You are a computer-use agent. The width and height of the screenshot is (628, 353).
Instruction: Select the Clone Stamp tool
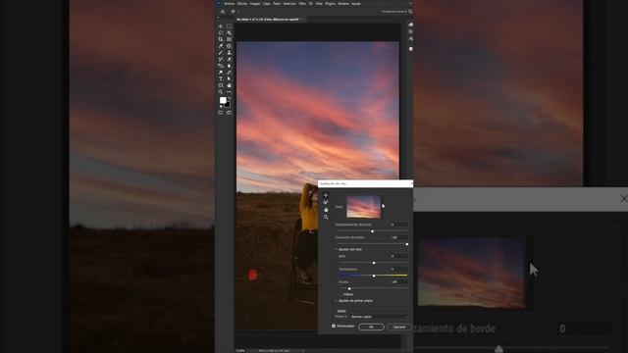tap(229, 52)
